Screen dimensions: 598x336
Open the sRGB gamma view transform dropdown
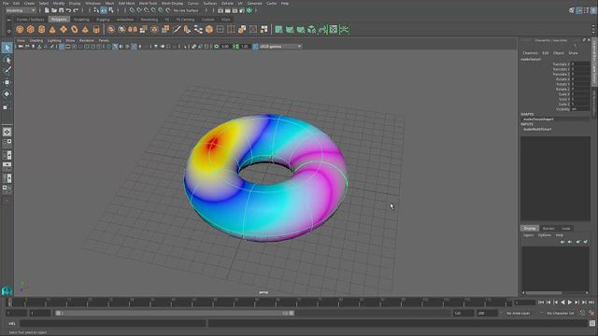click(280, 47)
